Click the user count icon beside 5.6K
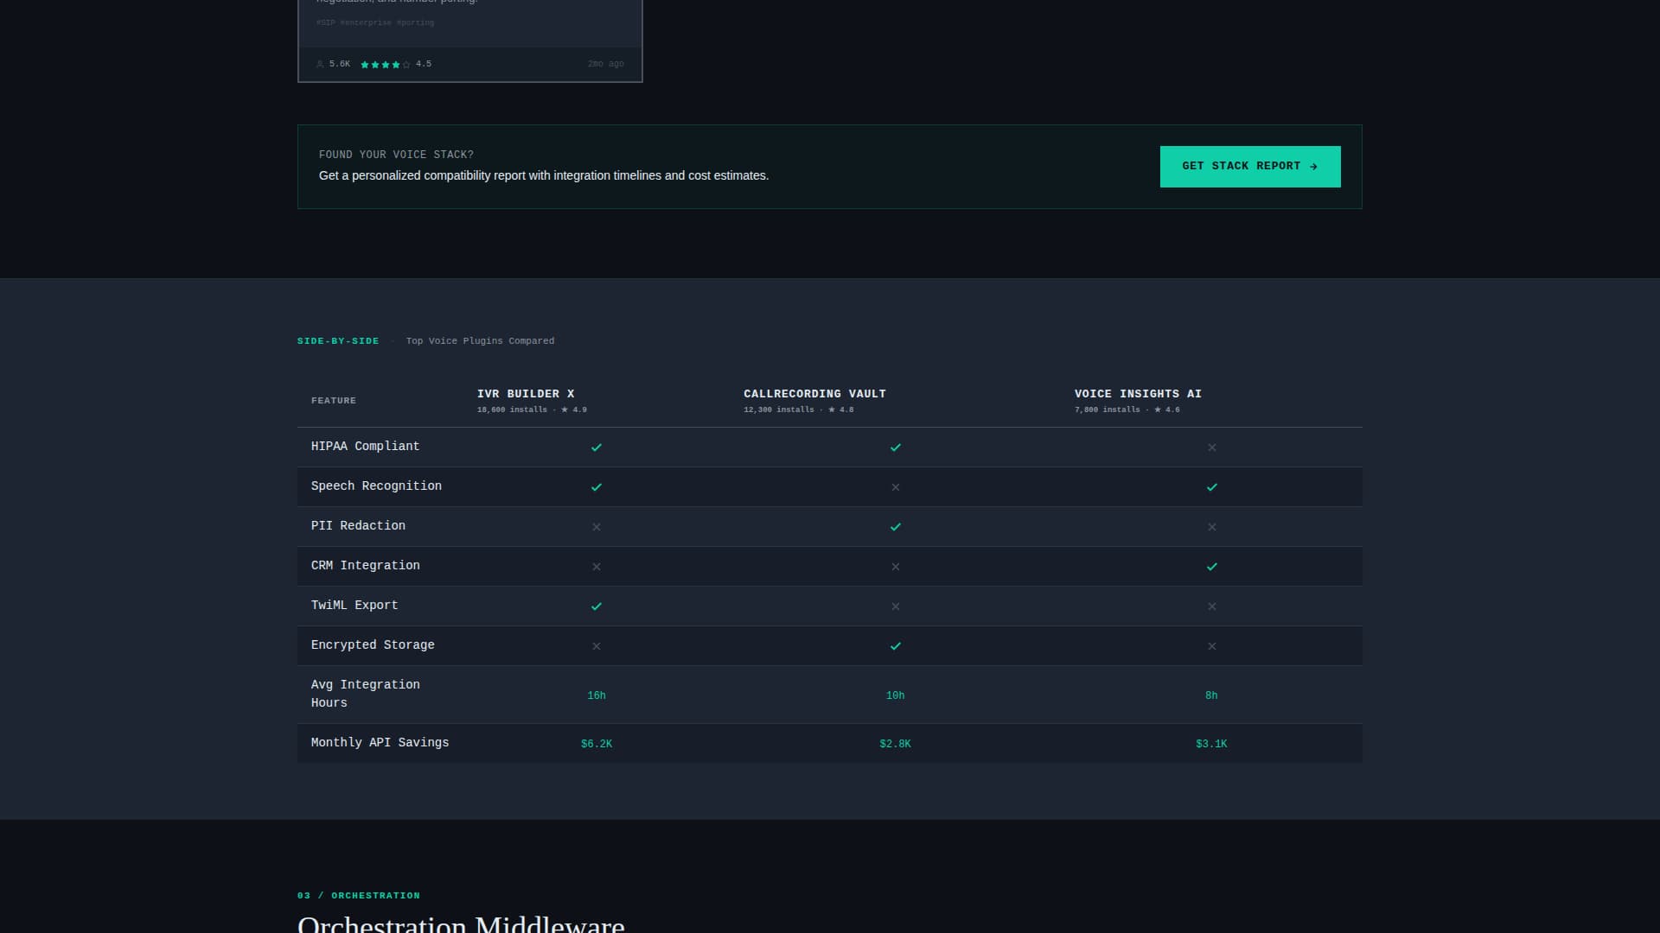Viewport: 1660px width, 933px height. [320, 64]
